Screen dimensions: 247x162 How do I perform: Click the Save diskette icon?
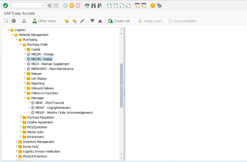[56, 6]
